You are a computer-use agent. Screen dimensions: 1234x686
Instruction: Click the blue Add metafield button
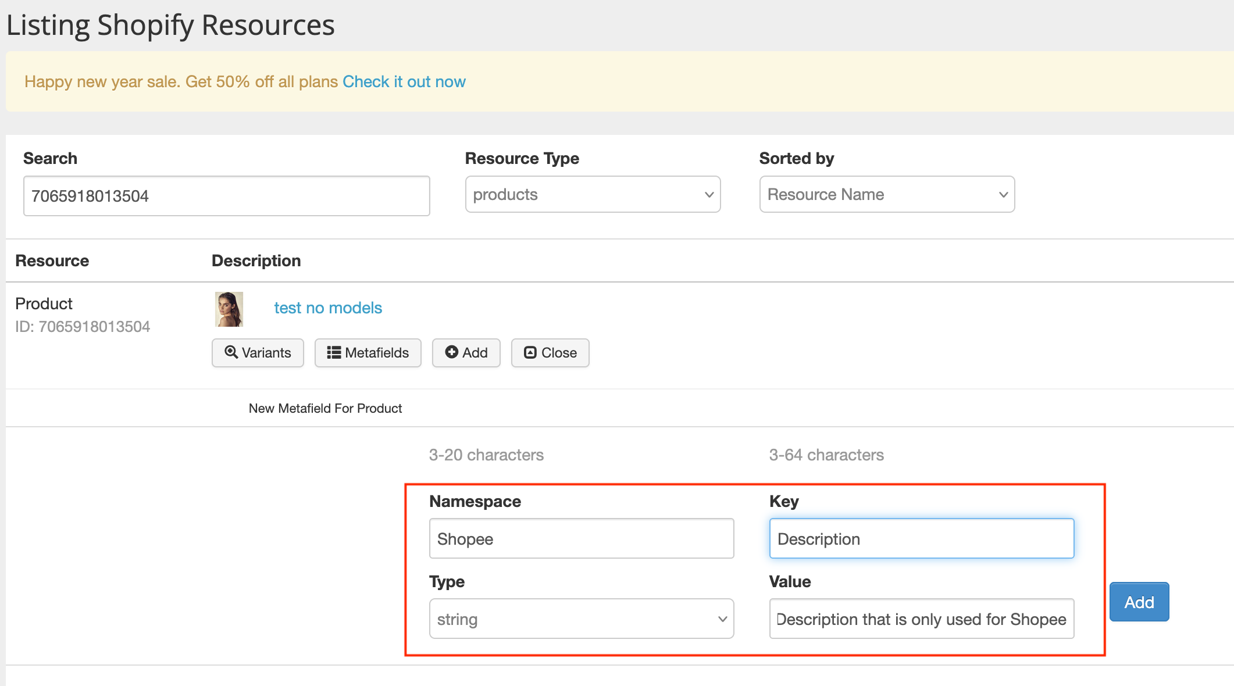coord(1139,602)
